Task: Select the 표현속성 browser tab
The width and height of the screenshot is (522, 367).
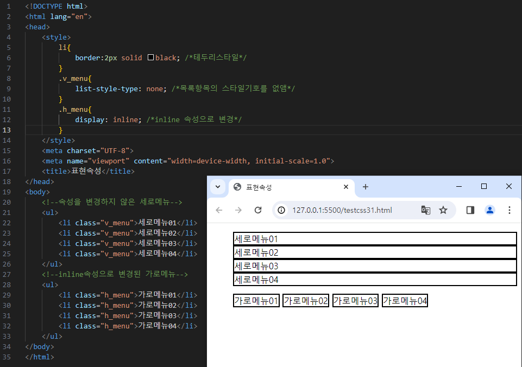Action: tap(291, 187)
